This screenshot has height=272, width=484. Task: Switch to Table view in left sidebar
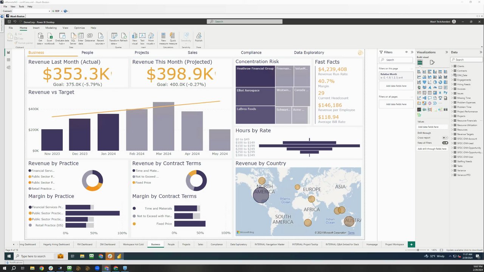click(x=8, y=60)
